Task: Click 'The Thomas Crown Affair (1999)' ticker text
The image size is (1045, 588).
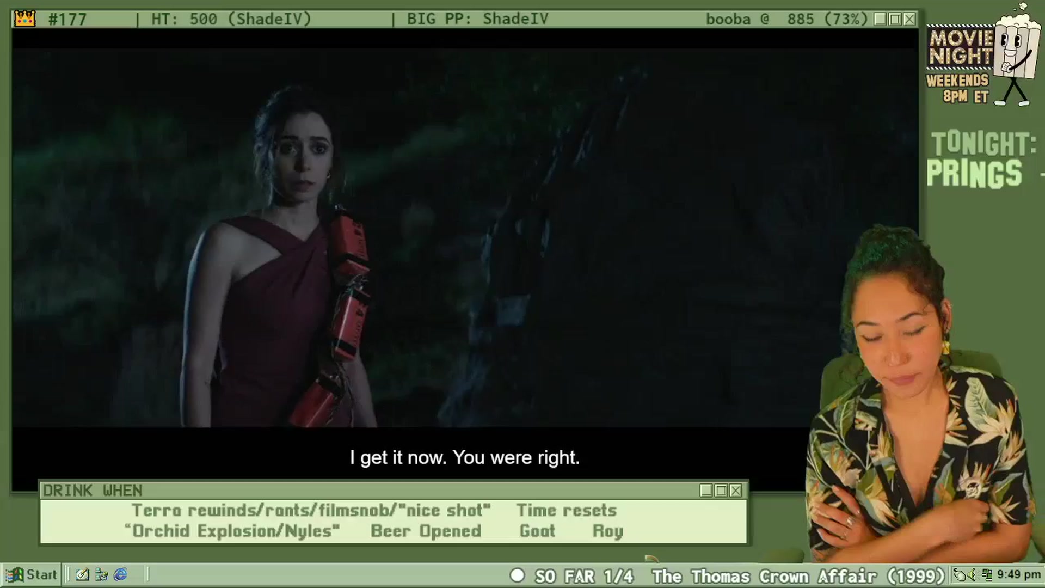Action: 798,576
